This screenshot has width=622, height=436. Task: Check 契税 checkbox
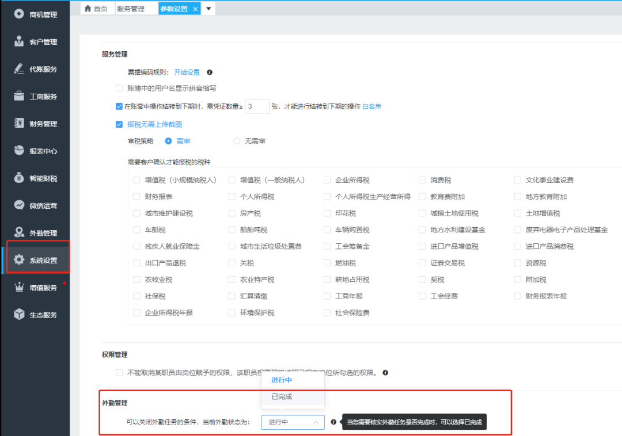coord(423,280)
